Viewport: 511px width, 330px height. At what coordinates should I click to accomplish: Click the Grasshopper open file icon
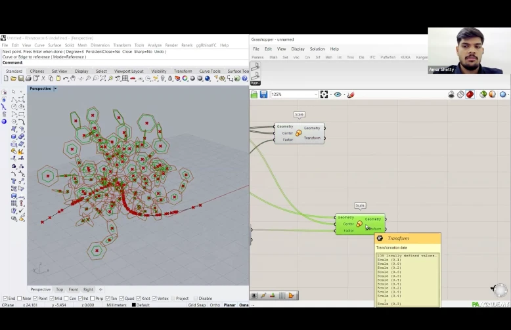click(254, 94)
